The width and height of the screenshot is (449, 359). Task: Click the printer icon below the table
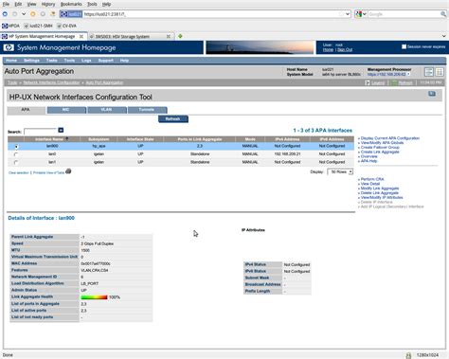[68, 171]
